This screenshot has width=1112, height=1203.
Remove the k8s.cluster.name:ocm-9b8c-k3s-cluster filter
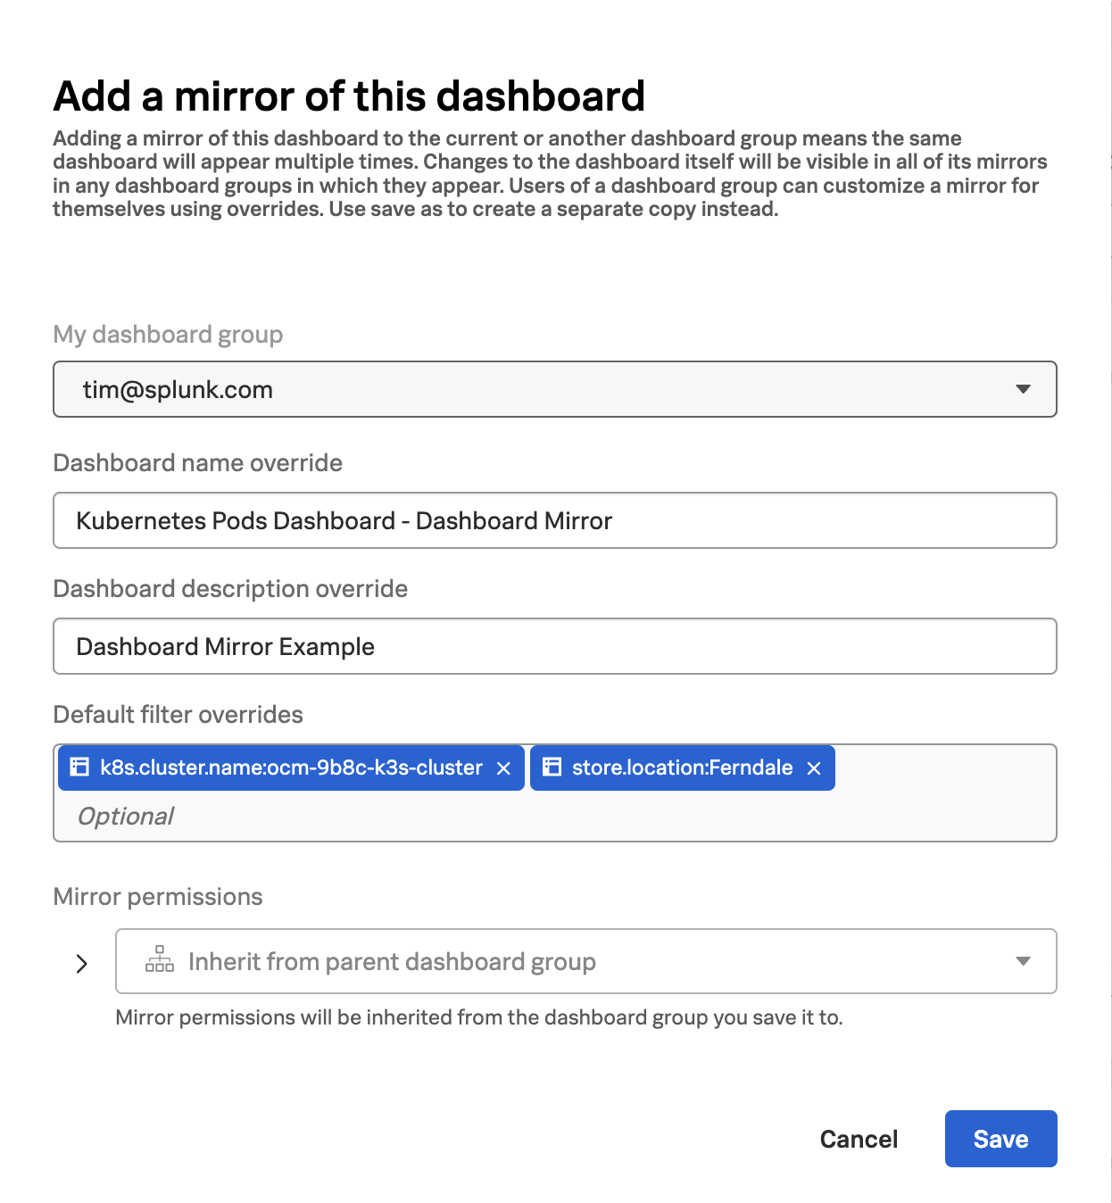503,767
